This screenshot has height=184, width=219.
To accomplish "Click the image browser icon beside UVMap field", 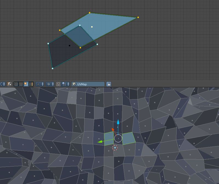I will (74, 84).
